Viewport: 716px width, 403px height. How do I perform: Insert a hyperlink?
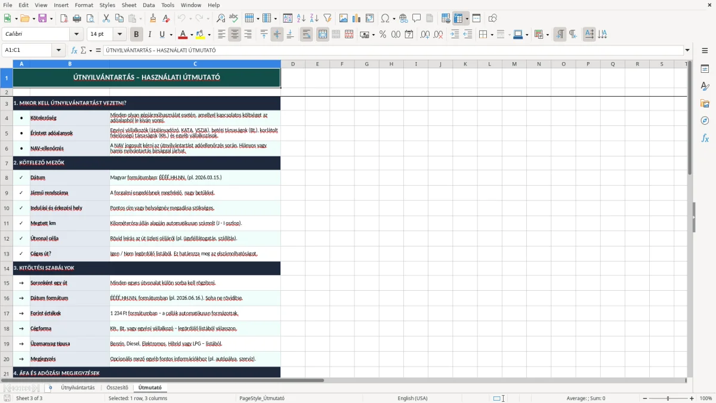pyautogui.click(x=403, y=19)
